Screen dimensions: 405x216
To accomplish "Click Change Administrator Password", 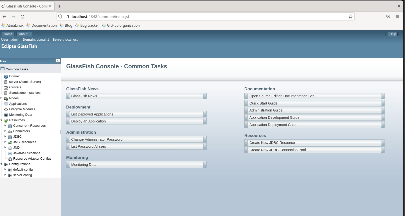I will coord(136,139).
